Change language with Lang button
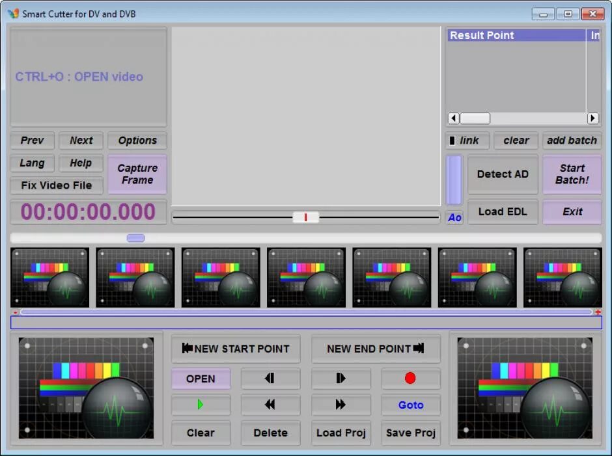612x456 pixels. click(32, 163)
